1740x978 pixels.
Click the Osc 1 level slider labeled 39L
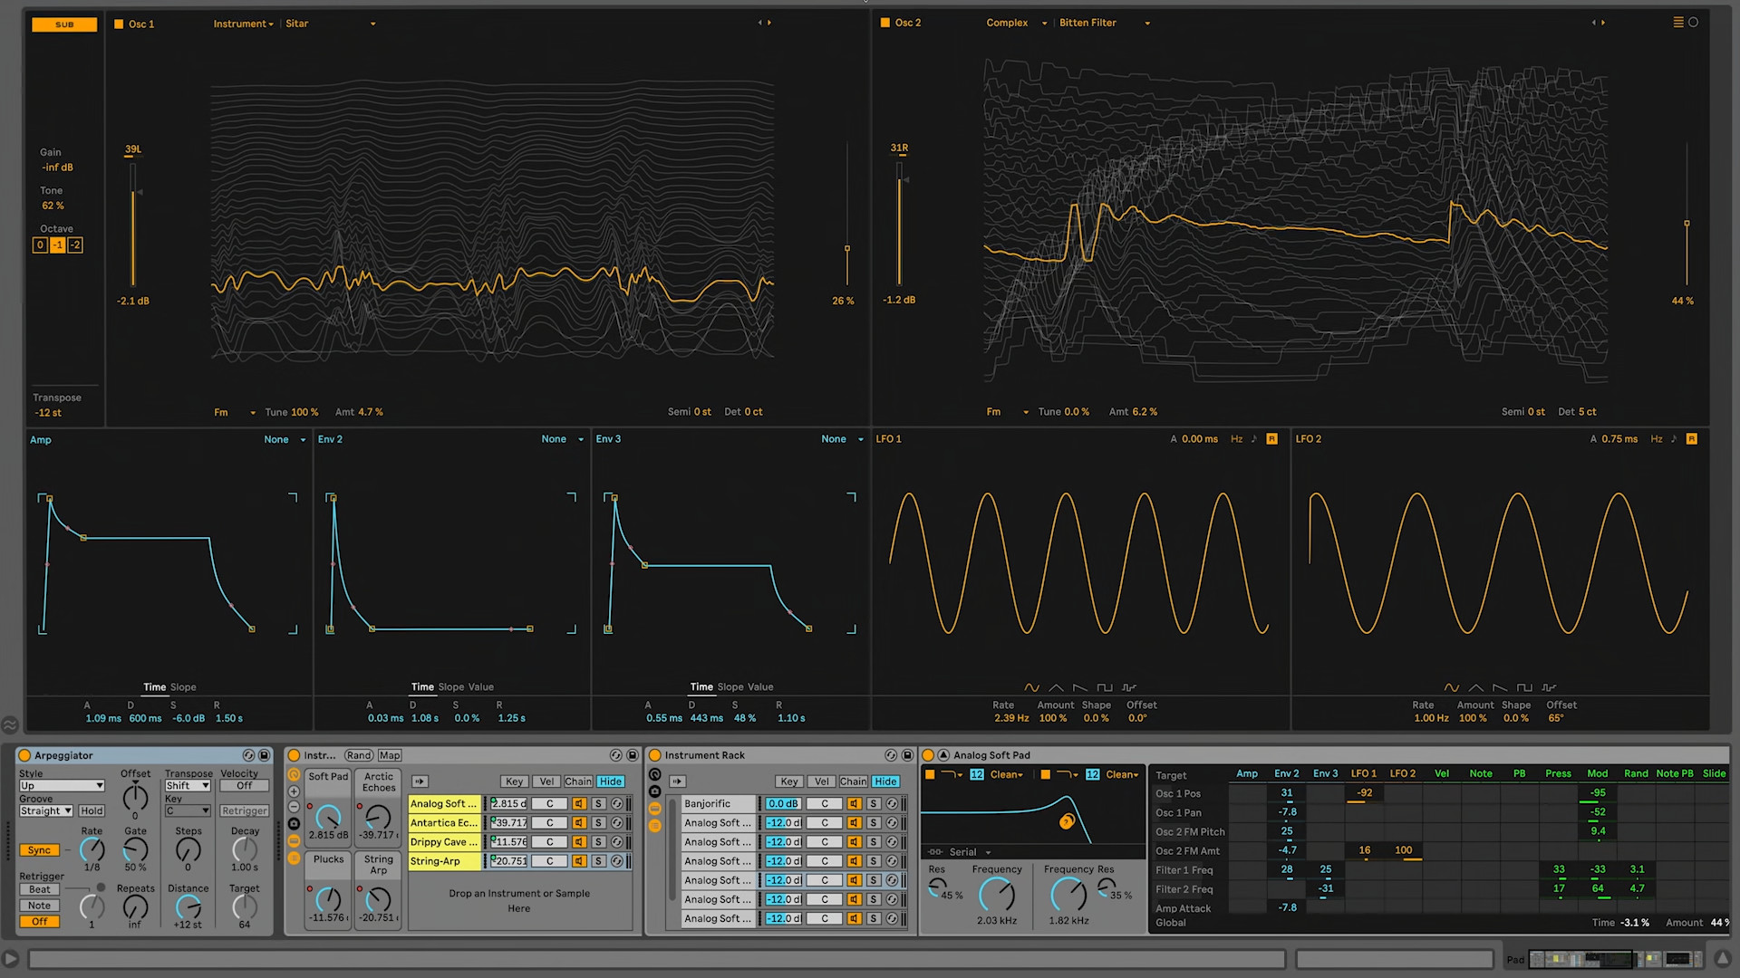click(132, 226)
